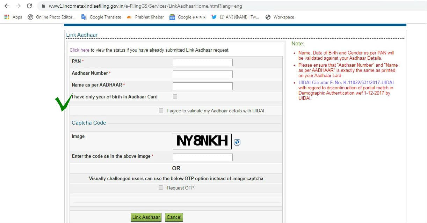Focus the PAN input field
427x223 pixels.
[x=203, y=62]
